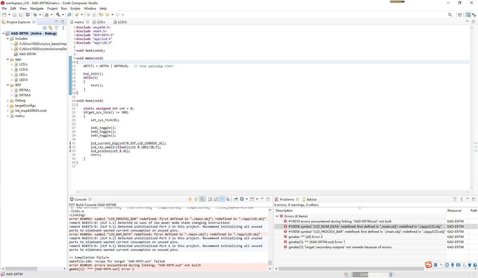Jump to next error in Console
This screenshot has width=478, height=278.
[190, 199]
